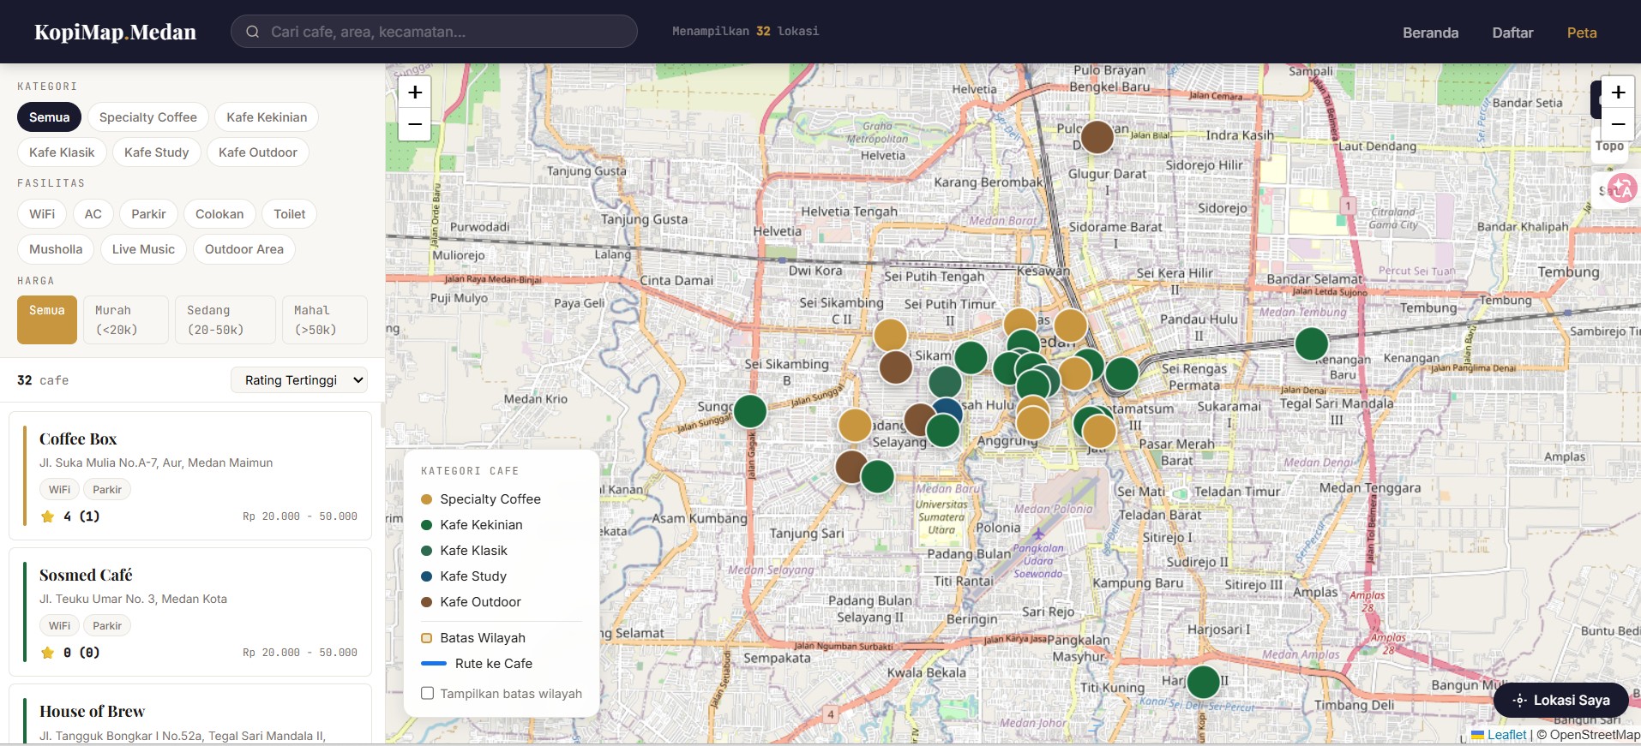This screenshot has height=746, width=1641.
Task: Click the brown Kafe Outdoor legend swatch
Action: point(426,602)
